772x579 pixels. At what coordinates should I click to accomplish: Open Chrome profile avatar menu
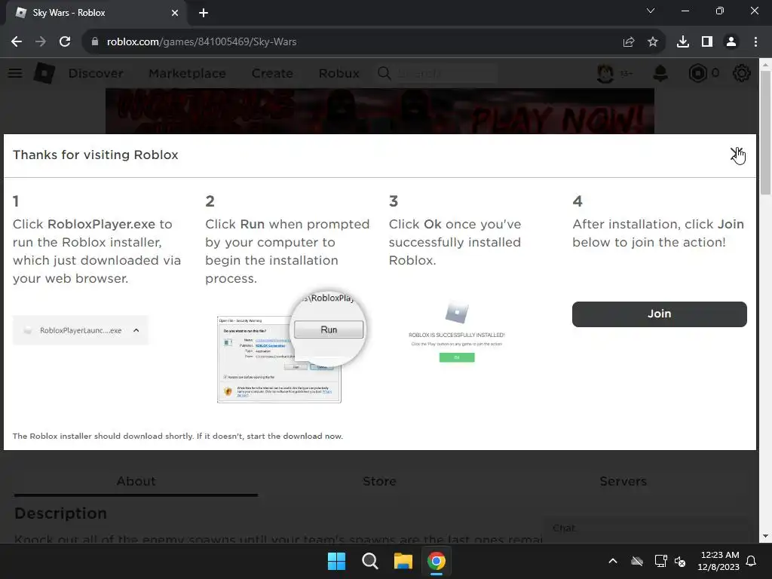[x=731, y=42]
